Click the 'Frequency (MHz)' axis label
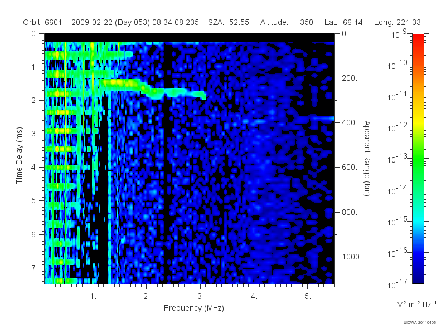The image size is (446, 334). (194, 308)
